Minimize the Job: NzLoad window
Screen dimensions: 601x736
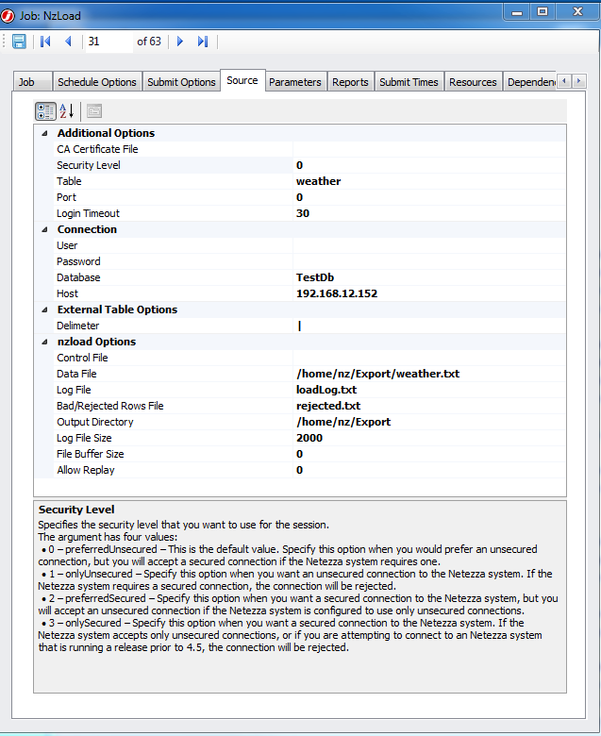click(x=517, y=11)
